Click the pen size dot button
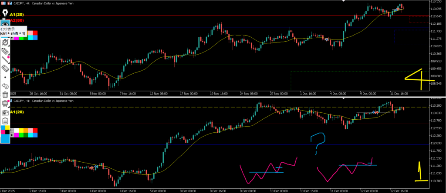446x193 pixels. pos(5,77)
